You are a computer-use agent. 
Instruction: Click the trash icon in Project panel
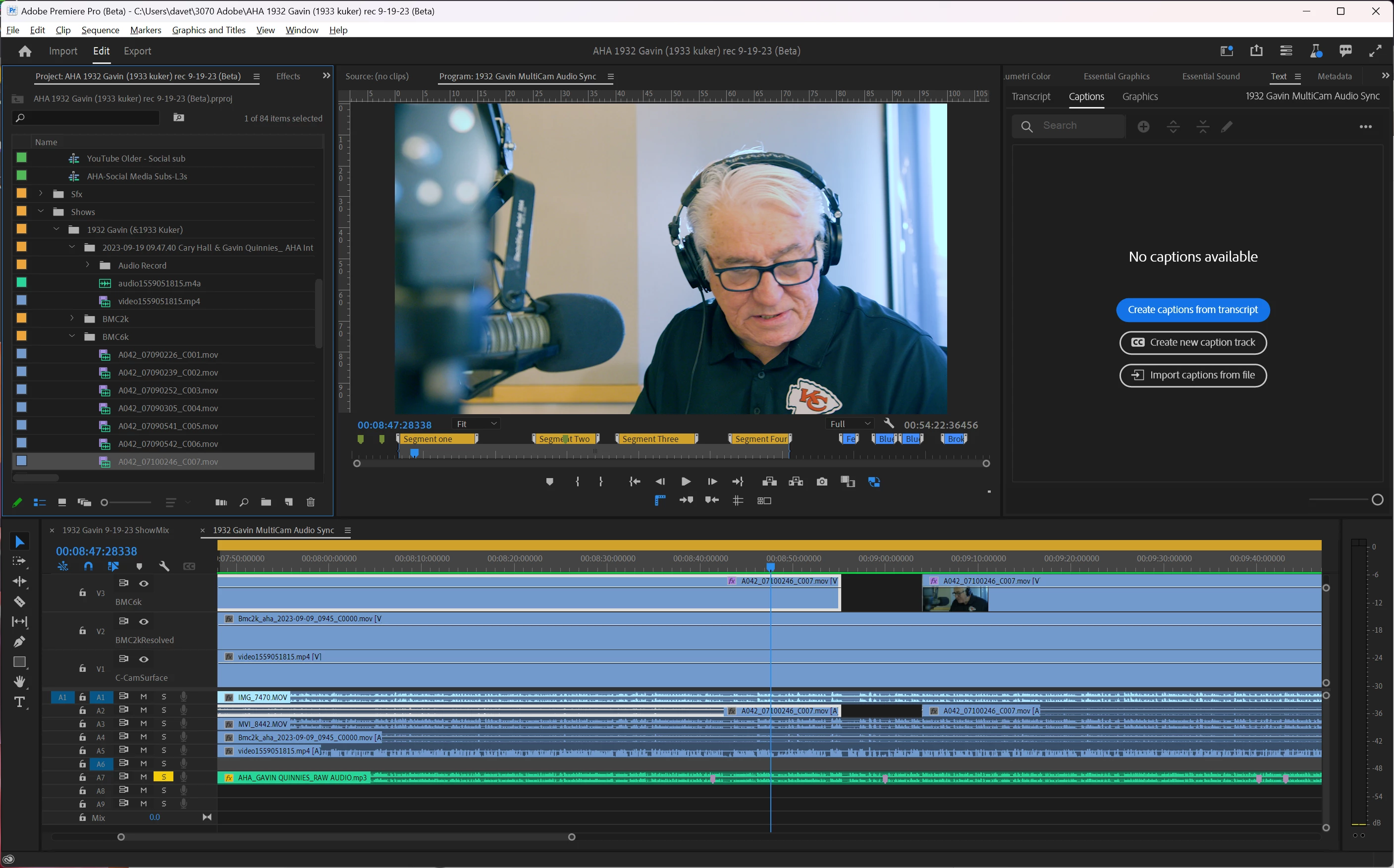[311, 502]
